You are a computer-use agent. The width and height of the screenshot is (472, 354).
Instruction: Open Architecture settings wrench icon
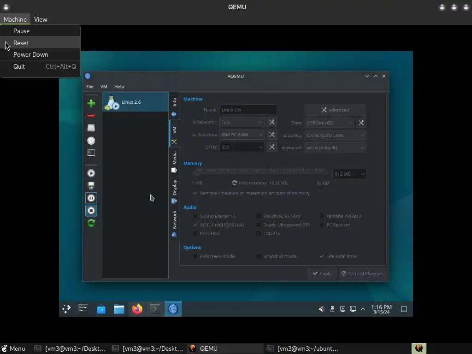point(272,134)
